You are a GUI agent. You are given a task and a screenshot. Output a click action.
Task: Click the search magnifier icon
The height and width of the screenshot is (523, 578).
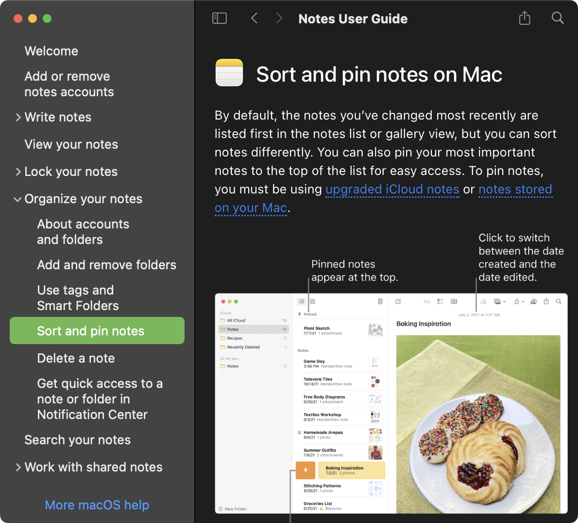[x=558, y=17]
